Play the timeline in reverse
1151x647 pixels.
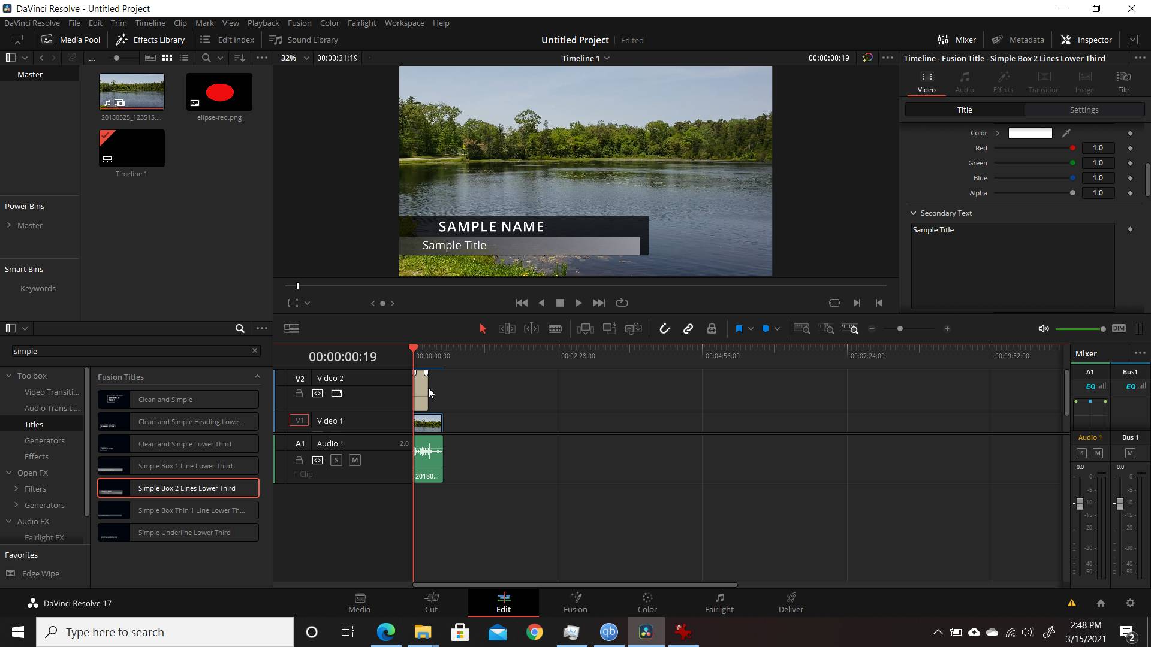(x=541, y=303)
